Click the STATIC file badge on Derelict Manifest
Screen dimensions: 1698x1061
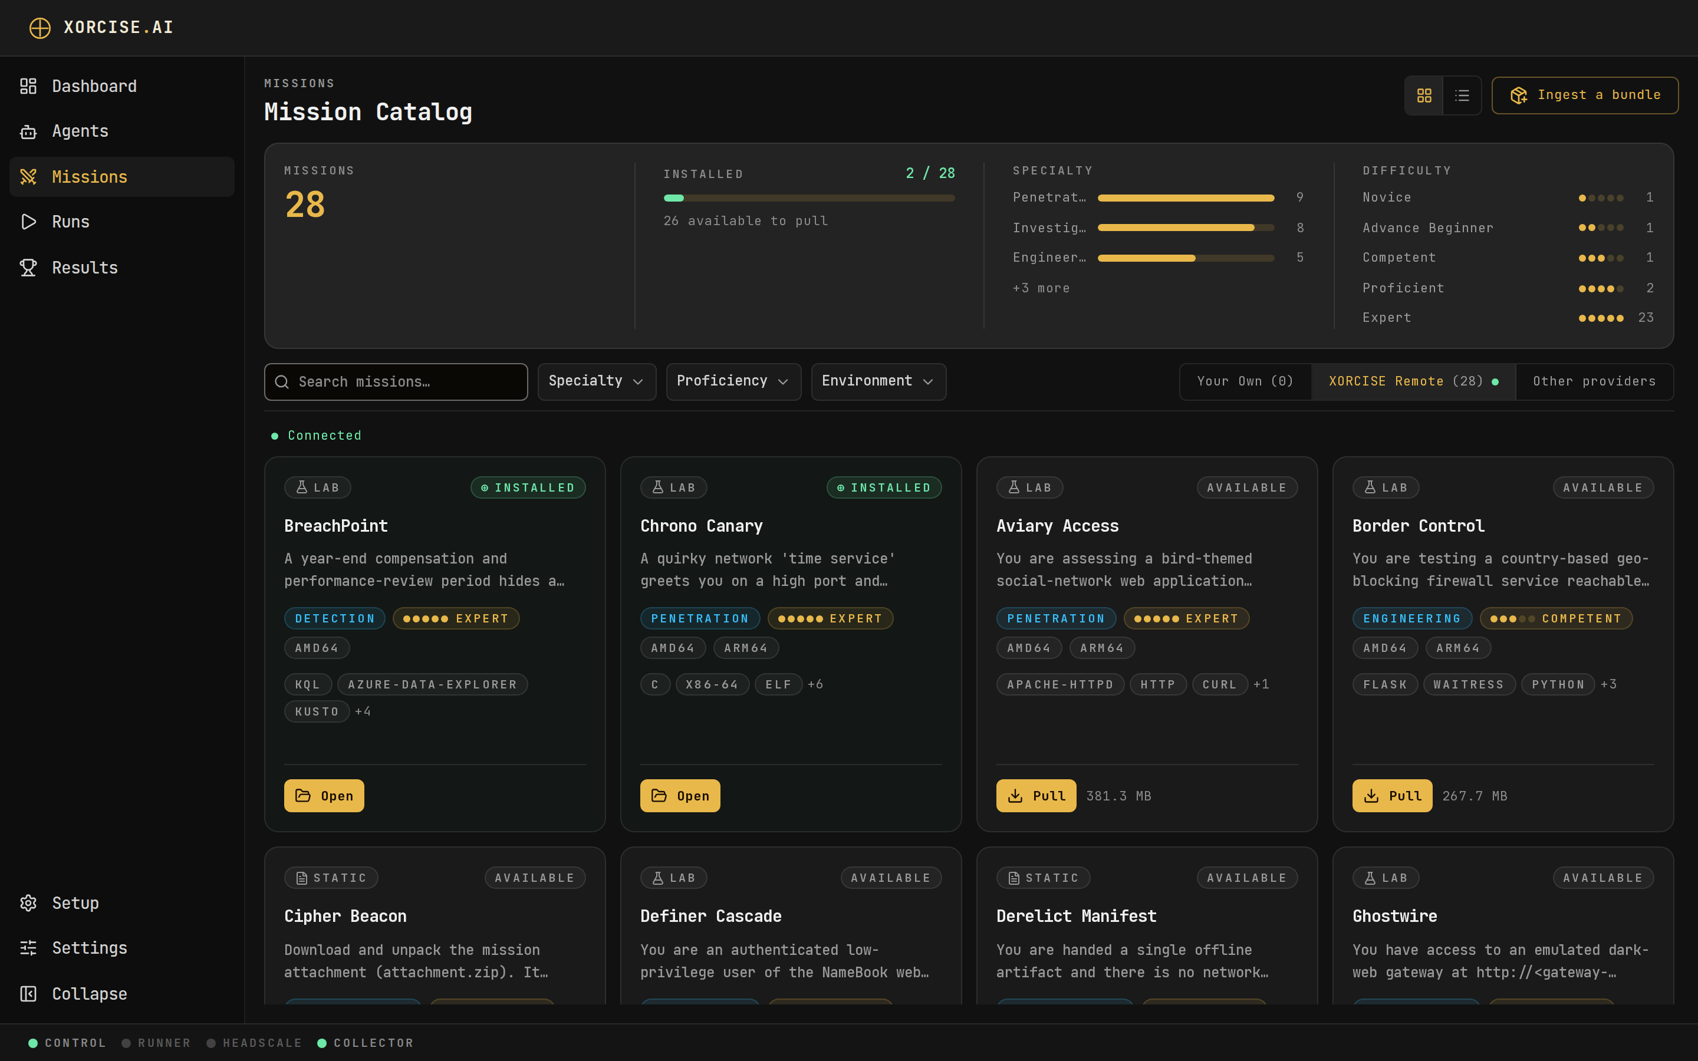pyautogui.click(x=1044, y=878)
